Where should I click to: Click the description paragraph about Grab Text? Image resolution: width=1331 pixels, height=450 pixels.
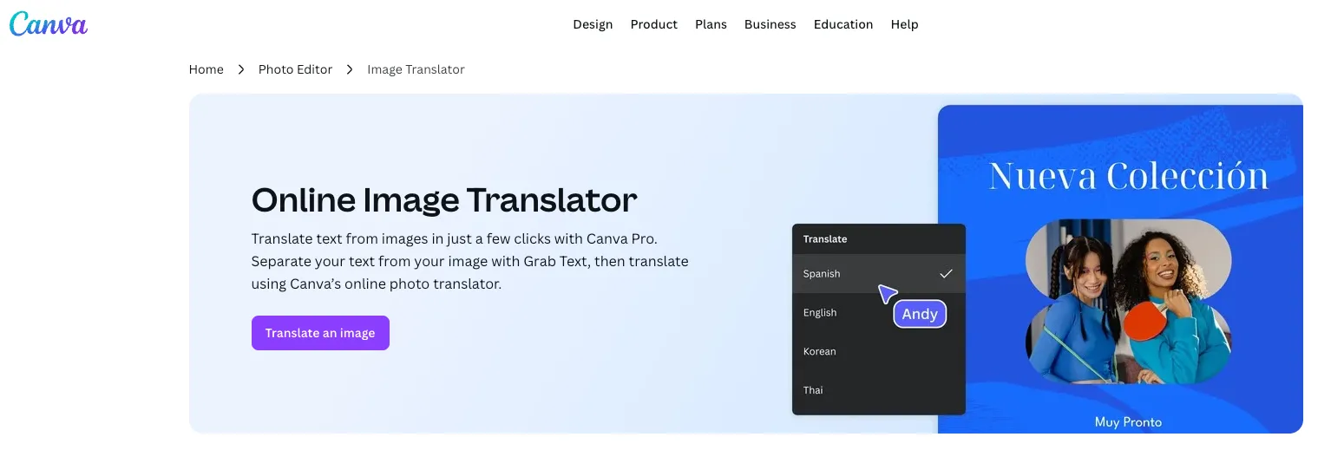click(x=470, y=261)
